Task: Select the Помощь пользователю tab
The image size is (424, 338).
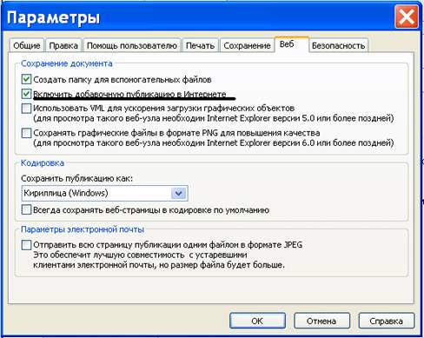Action: pyautogui.click(x=132, y=45)
